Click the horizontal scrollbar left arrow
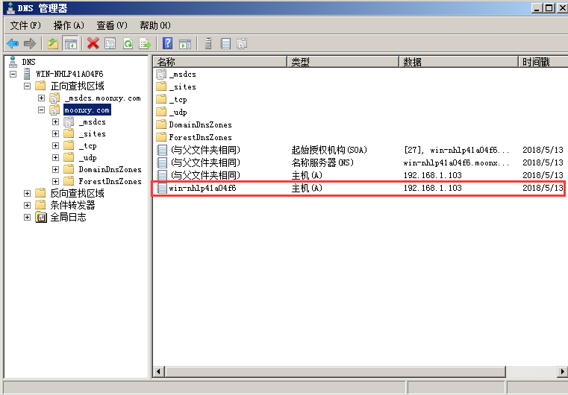Viewport: 568px width, 395px height. pyautogui.click(x=158, y=371)
